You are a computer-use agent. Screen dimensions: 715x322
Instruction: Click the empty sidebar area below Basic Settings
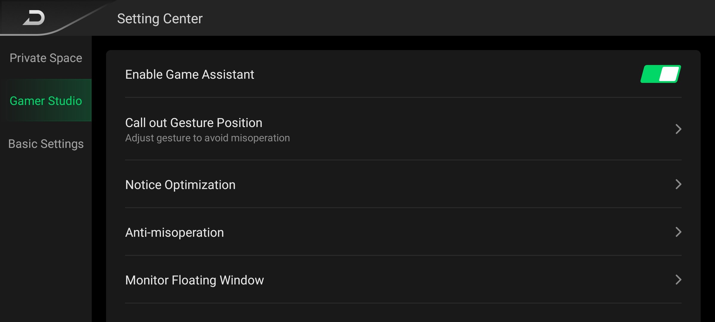(46, 233)
